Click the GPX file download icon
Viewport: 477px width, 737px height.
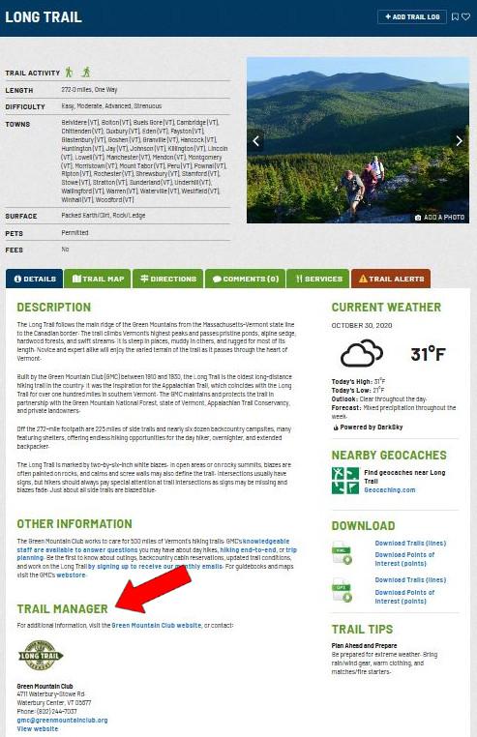pos(342,590)
